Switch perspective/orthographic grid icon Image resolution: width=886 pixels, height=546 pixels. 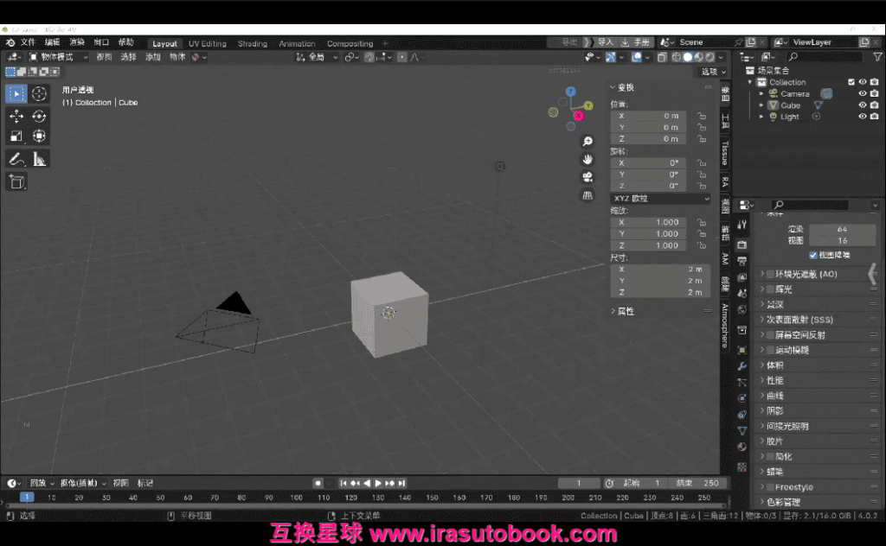tap(587, 196)
